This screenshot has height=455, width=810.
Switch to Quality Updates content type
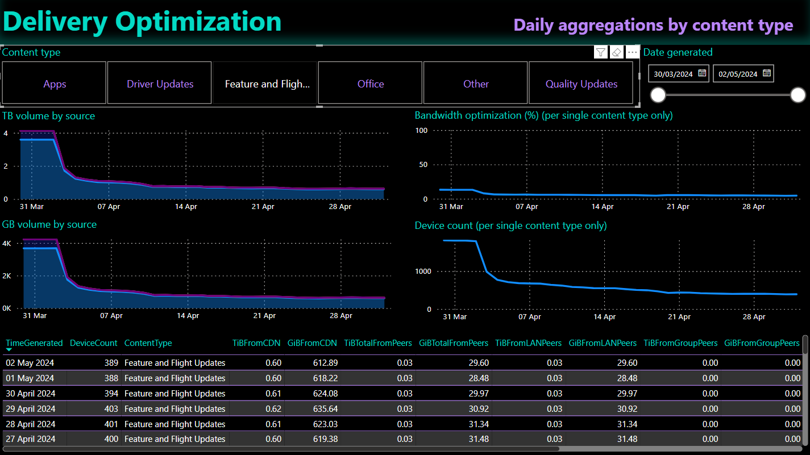581,84
